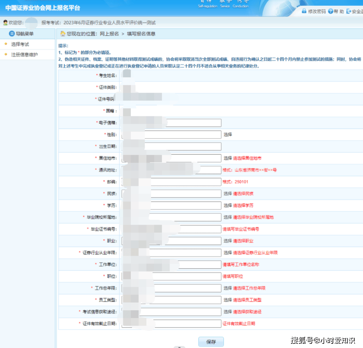The height and width of the screenshot is (348, 363).
Task: Open the 选择 picker for 性别
Action: 228,135
